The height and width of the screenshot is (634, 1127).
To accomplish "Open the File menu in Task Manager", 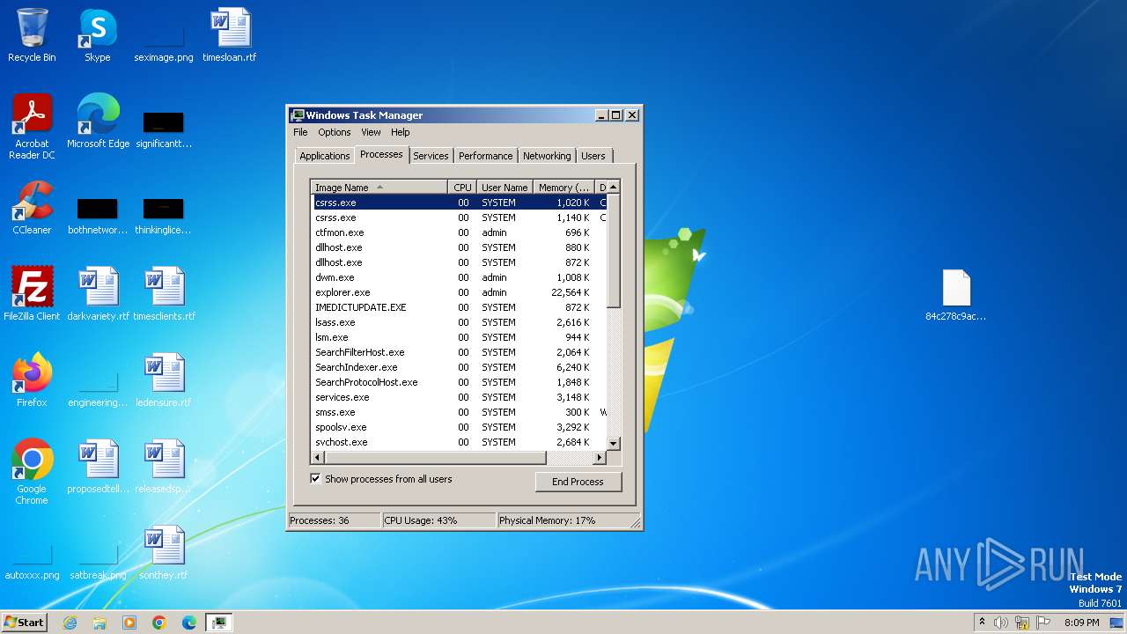I will click(x=300, y=132).
